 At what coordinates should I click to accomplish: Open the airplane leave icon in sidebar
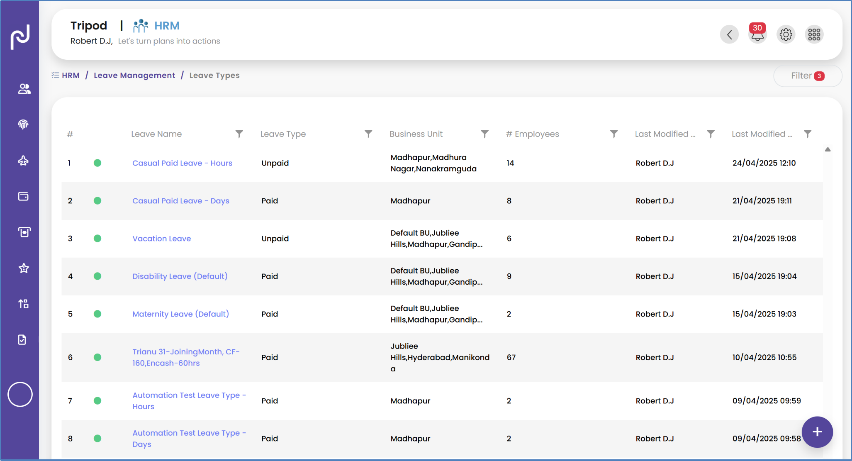(23, 161)
